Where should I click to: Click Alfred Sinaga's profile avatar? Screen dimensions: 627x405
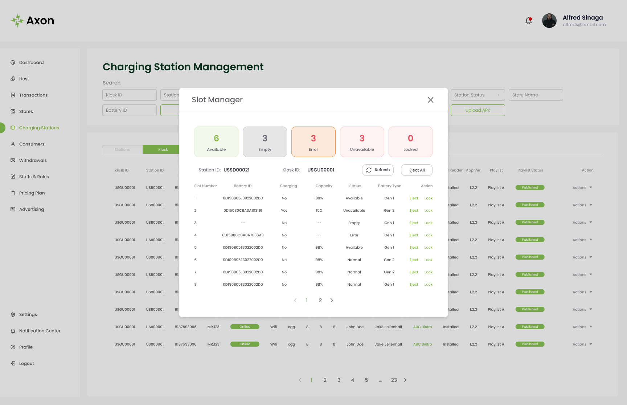click(x=549, y=21)
